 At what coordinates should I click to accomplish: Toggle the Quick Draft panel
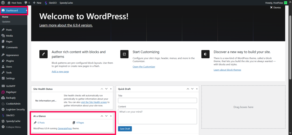(196, 89)
